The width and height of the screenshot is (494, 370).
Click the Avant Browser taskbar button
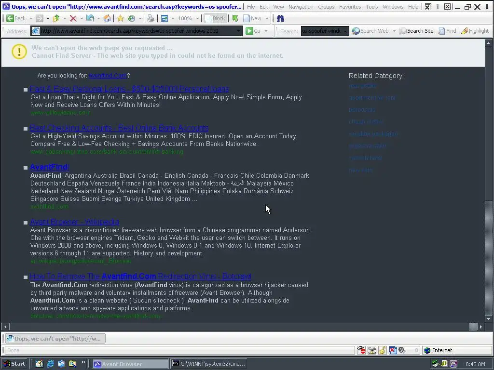pos(130,364)
